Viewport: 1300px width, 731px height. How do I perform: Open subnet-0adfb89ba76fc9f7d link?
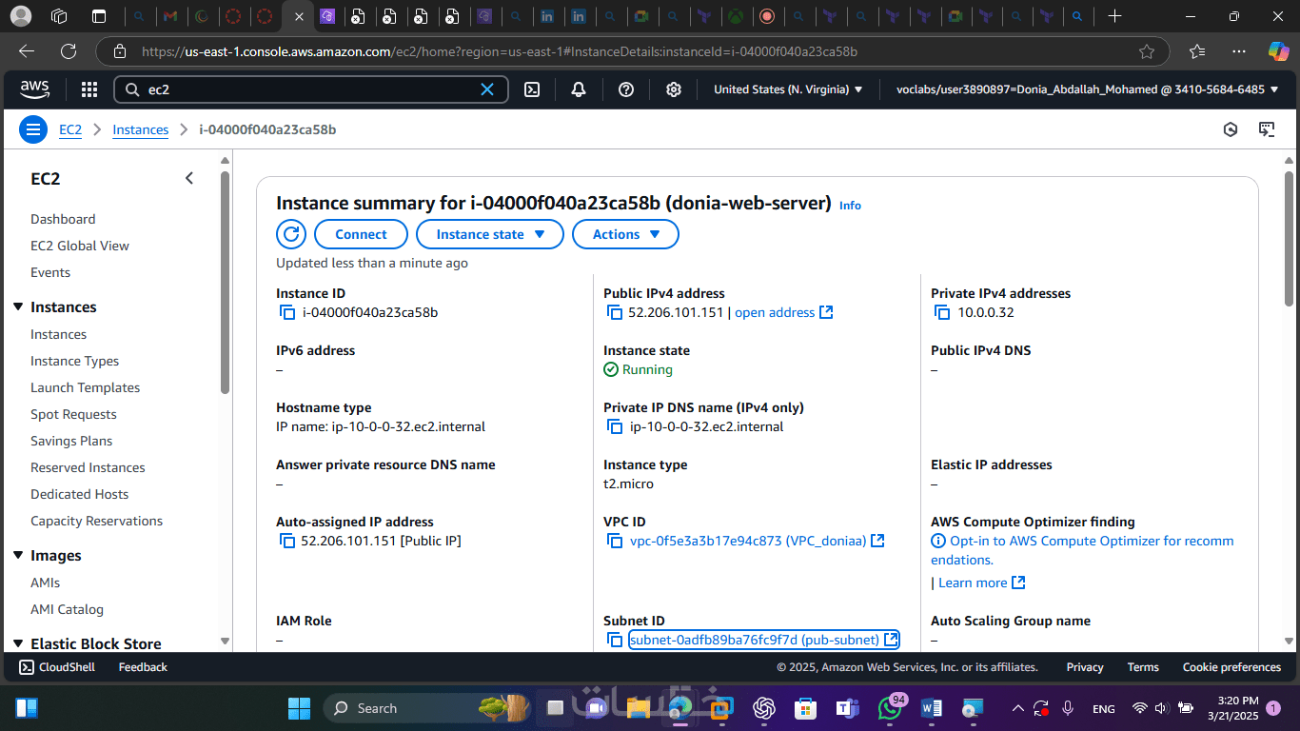[x=755, y=640]
